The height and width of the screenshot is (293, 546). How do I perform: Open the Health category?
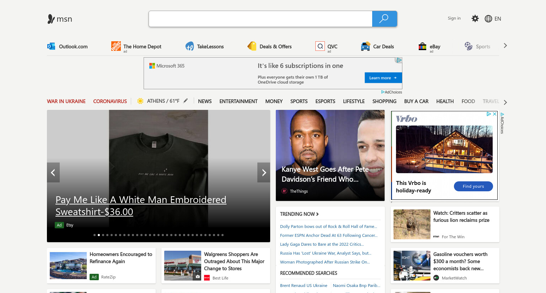pos(445,101)
